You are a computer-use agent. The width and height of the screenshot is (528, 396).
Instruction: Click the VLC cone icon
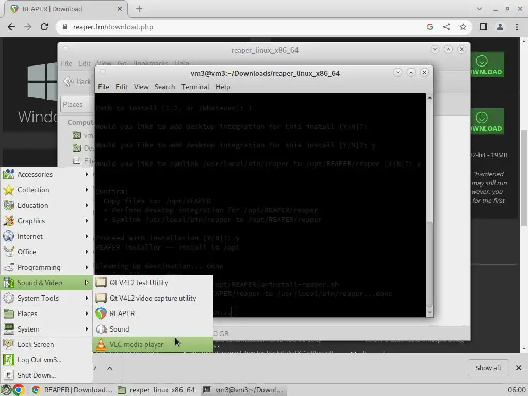click(x=101, y=344)
